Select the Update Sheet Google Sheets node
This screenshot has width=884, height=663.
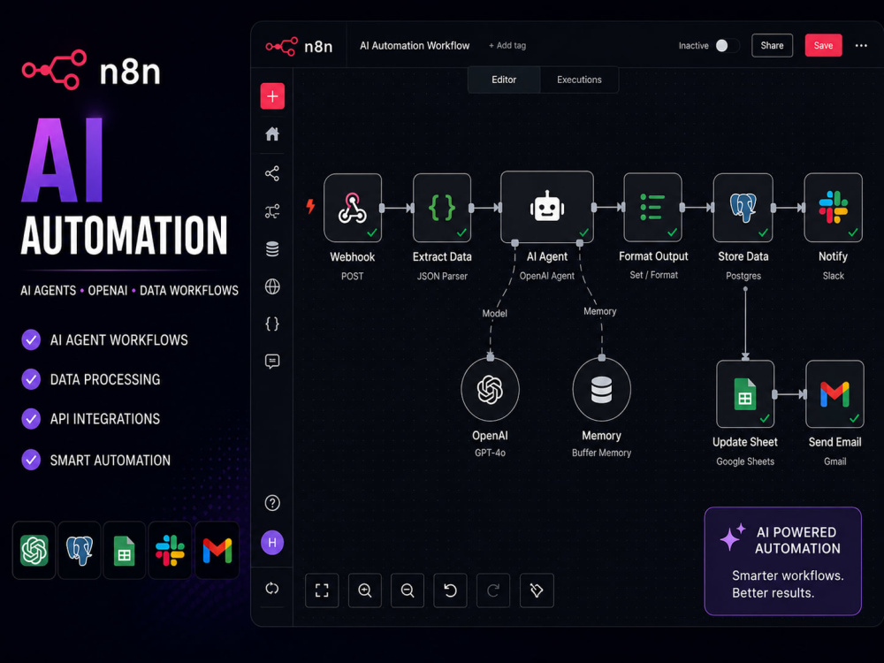point(745,394)
